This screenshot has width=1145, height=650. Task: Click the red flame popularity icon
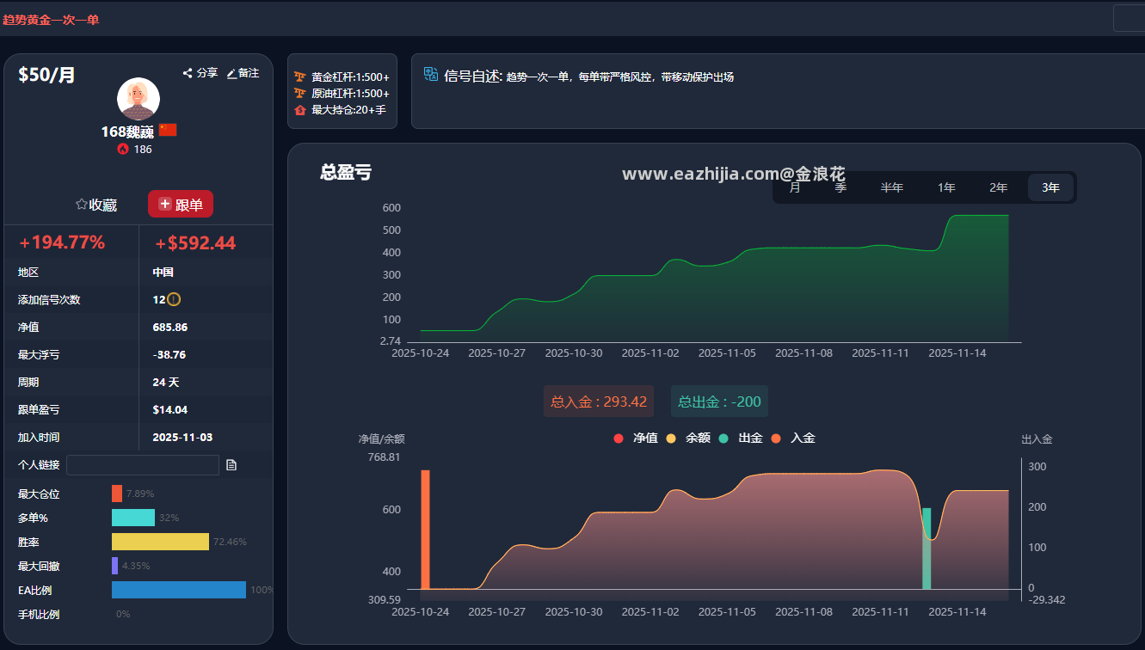click(x=123, y=149)
